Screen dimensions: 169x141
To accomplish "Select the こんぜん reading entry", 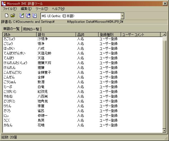I will [x=9, y=77].
